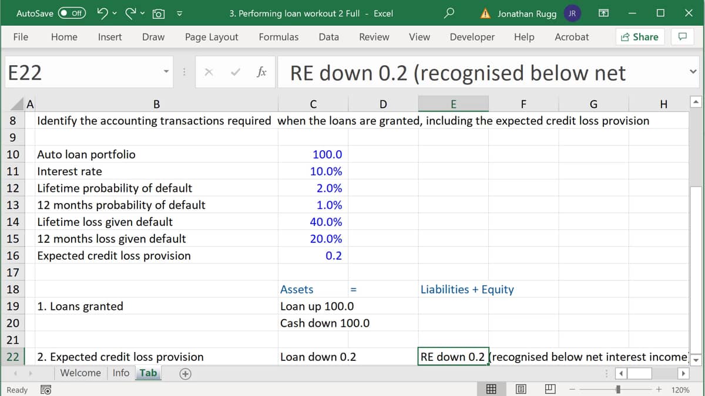Open the Developer ribbon tab
Viewport: 705px width, 396px height.
click(x=472, y=36)
